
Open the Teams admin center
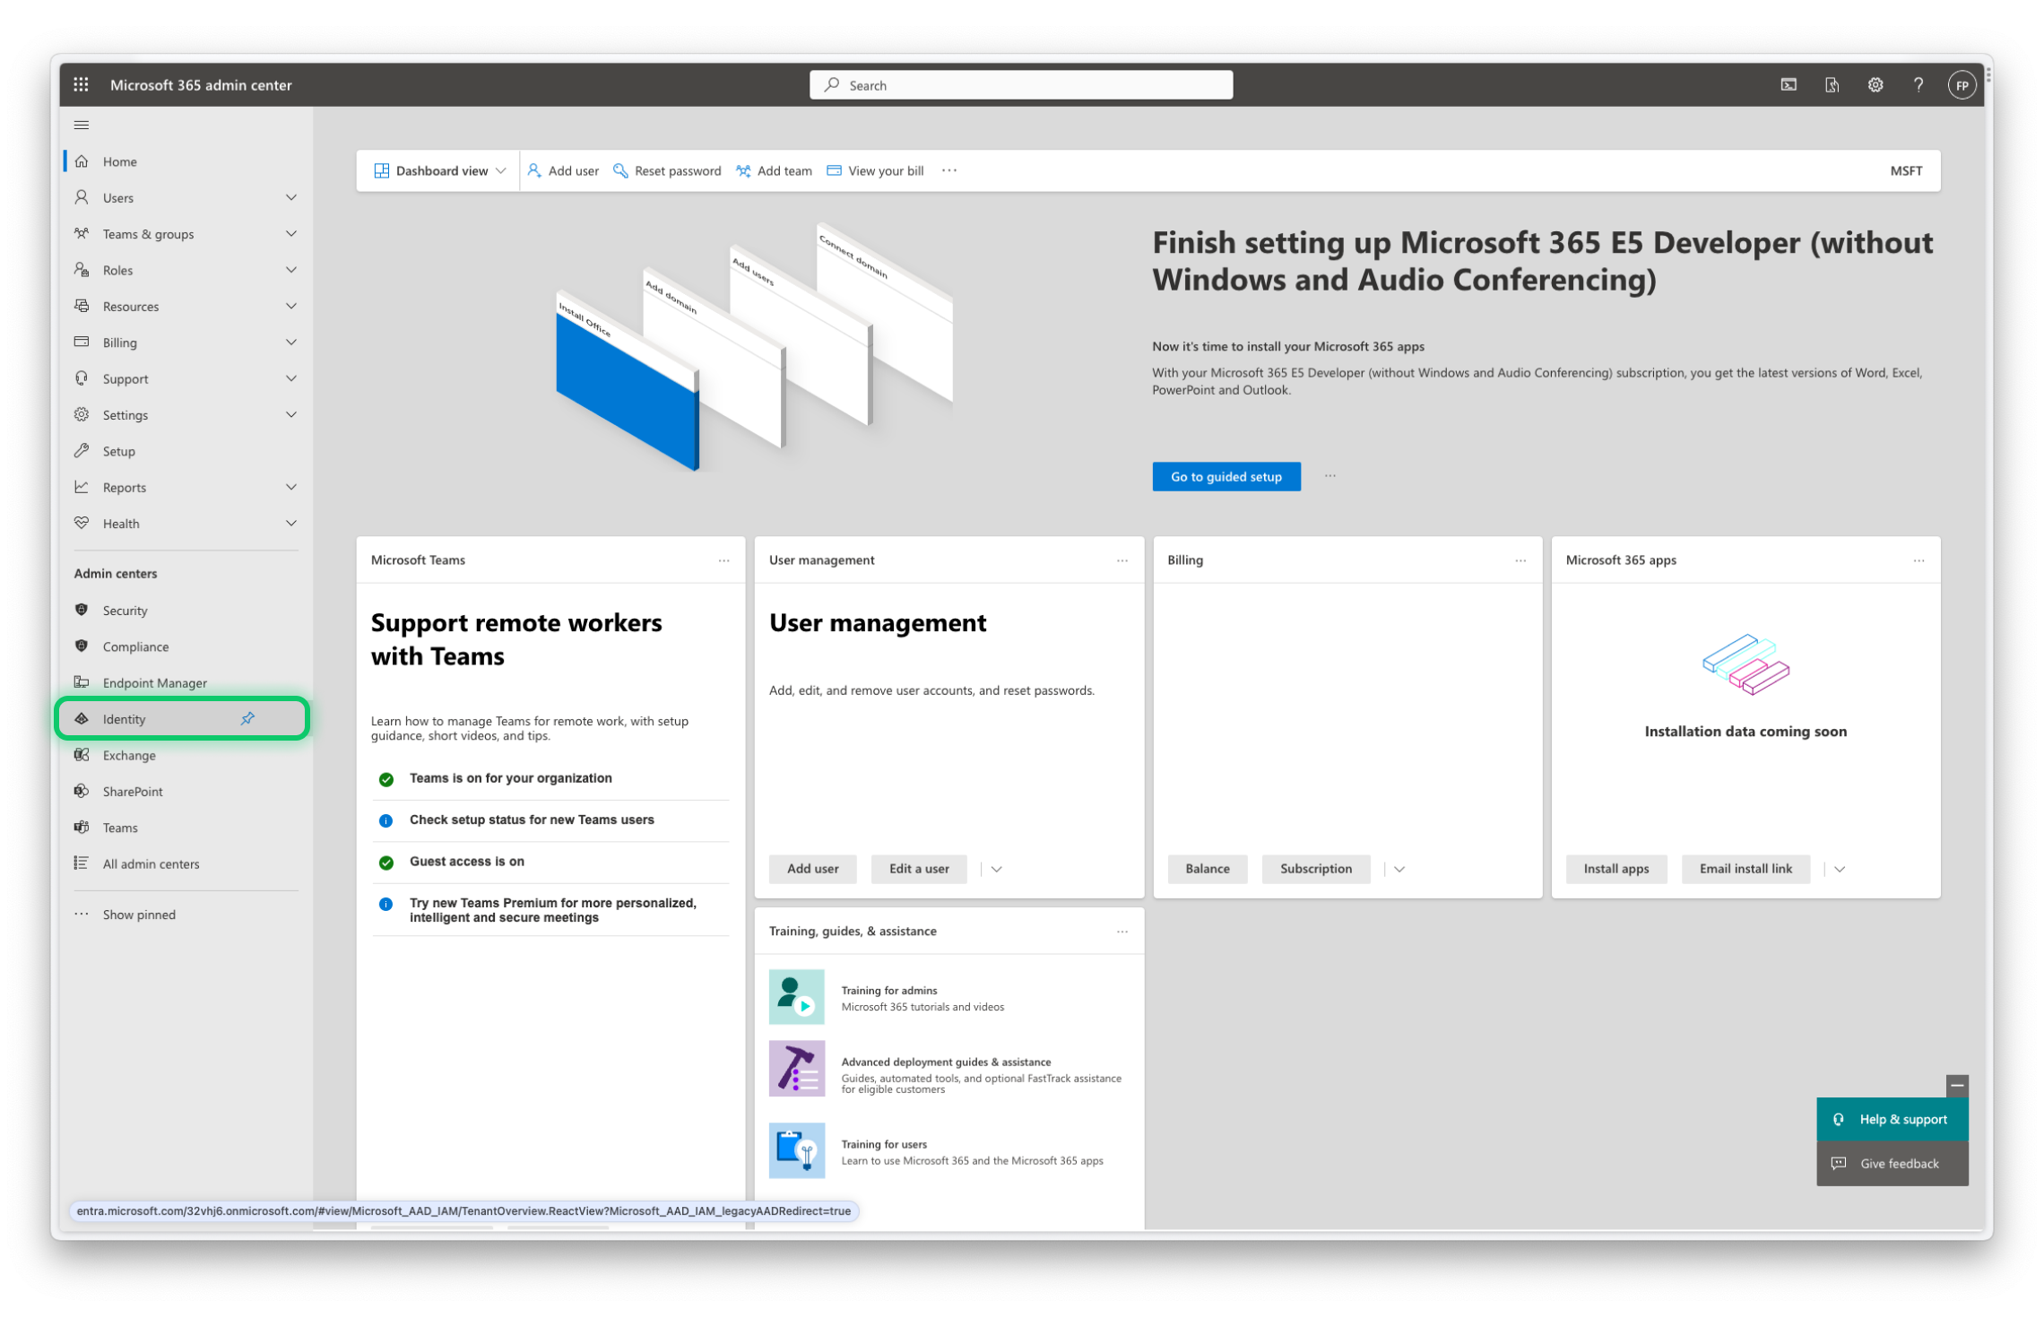tap(119, 827)
